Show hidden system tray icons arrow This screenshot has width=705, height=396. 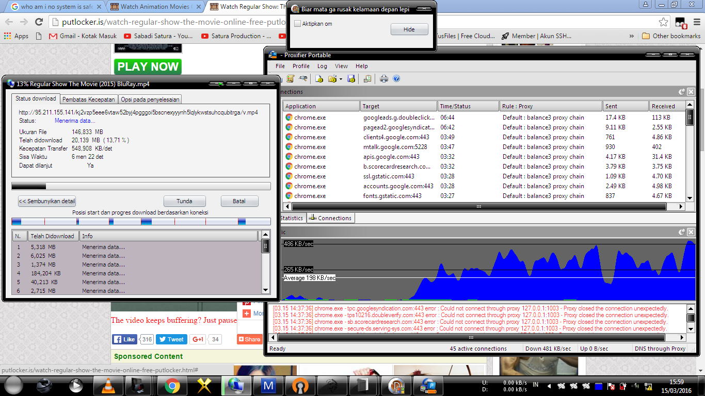548,386
